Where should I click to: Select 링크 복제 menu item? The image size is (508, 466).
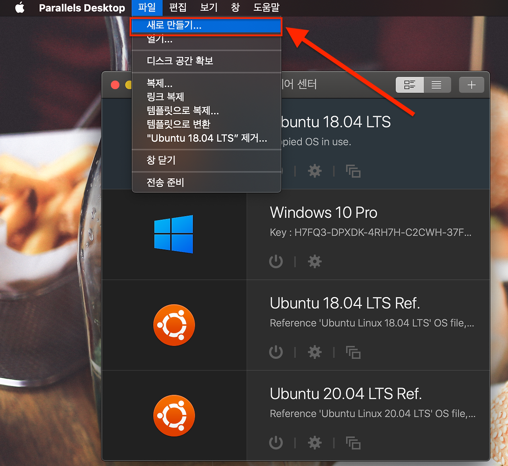pyautogui.click(x=206, y=97)
